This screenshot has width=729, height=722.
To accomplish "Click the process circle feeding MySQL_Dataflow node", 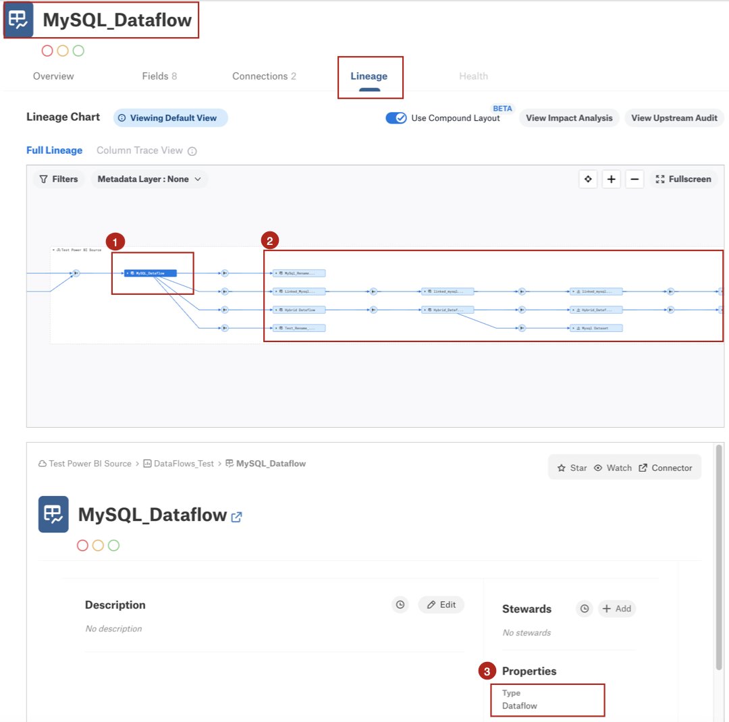I will coord(76,273).
